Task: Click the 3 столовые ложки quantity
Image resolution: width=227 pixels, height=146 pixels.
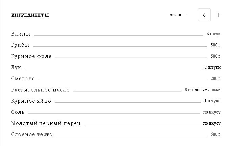Action: click(202, 90)
